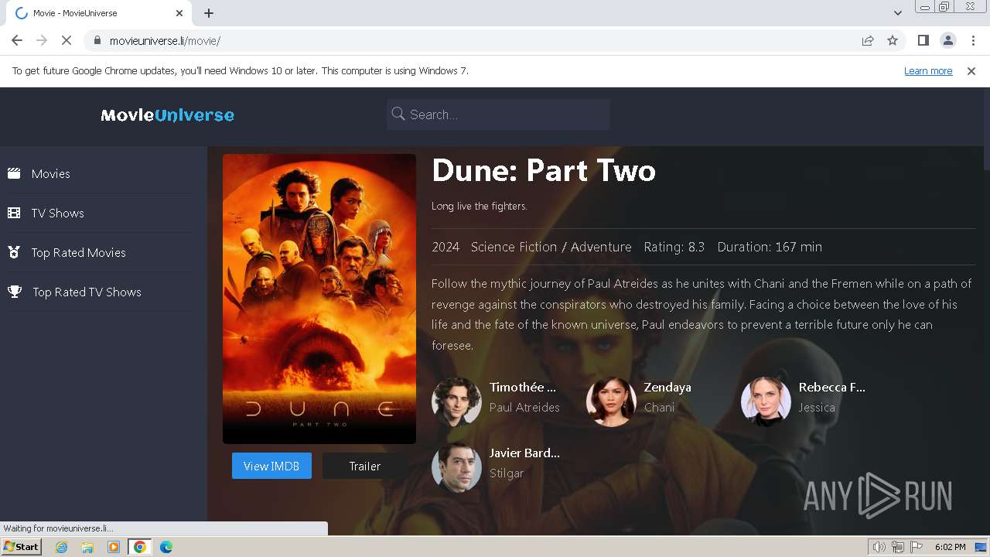Click the Rebecca F... cast name

pos(832,388)
